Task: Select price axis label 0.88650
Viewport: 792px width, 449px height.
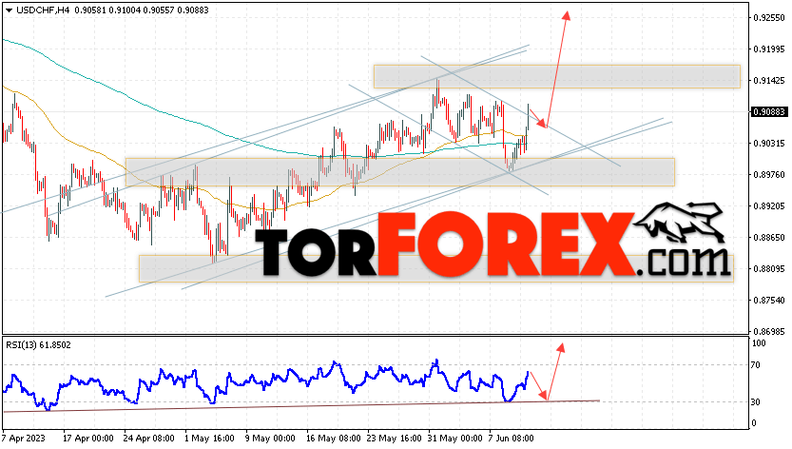Action: coord(769,237)
